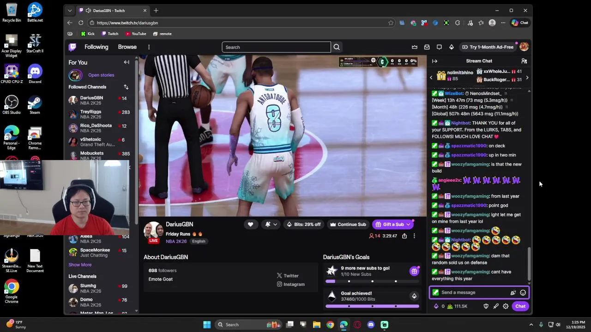Click the browser refresh button

pyautogui.click(x=81, y=23)
